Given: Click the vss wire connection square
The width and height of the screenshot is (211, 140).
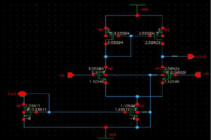Looking at the screenshot, I should click(x=106, y=127).
